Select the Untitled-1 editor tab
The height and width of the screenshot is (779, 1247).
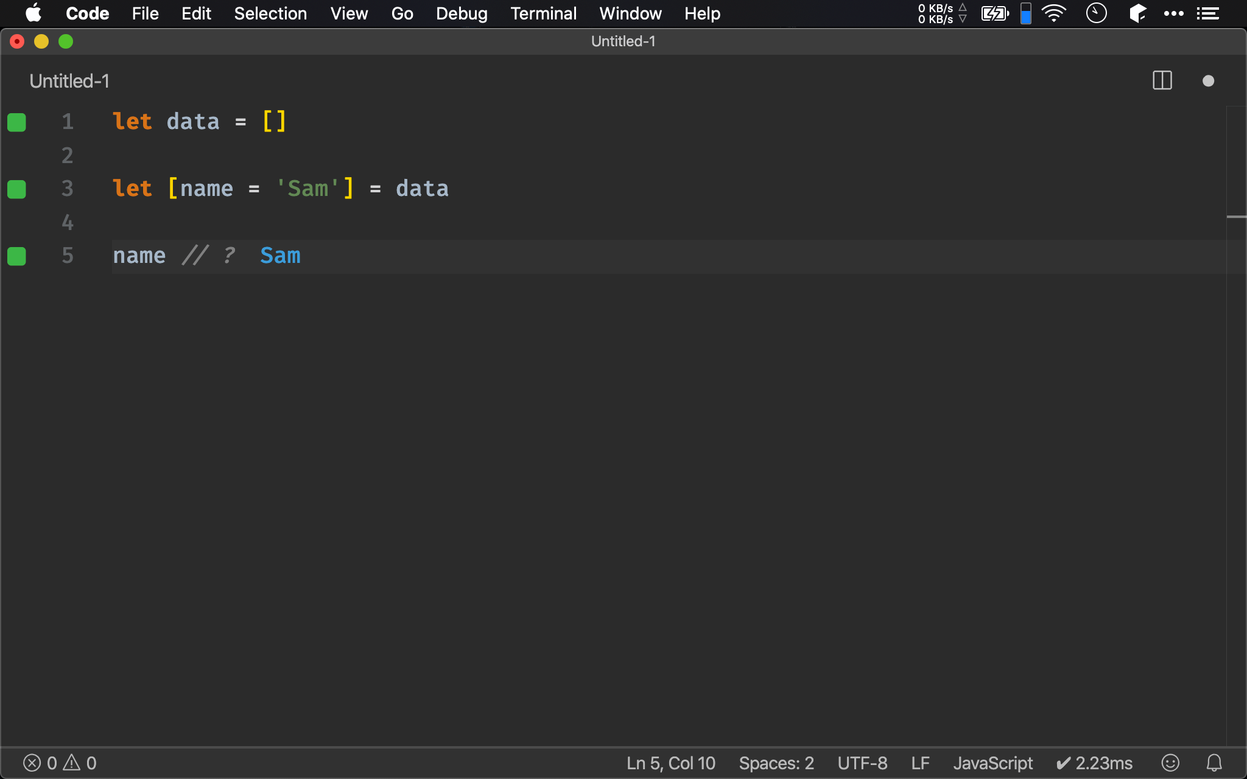click(x=69, y=81)
